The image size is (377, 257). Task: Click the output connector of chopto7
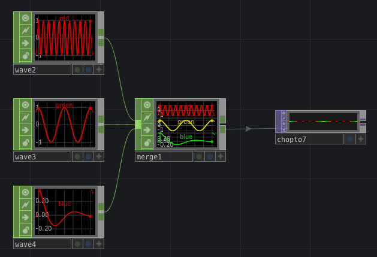tap(363, 122)
